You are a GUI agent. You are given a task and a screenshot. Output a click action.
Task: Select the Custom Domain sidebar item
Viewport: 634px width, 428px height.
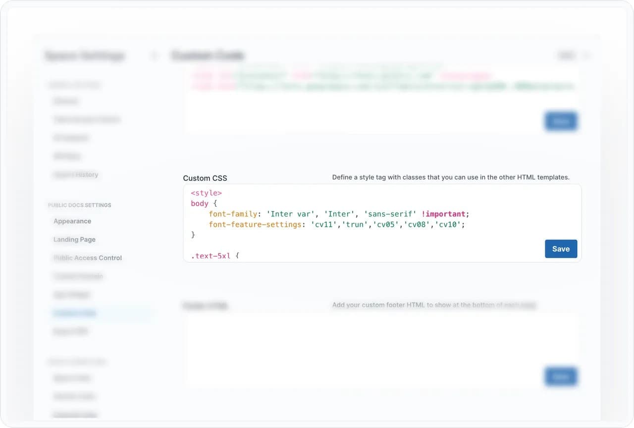pos(78,276)
